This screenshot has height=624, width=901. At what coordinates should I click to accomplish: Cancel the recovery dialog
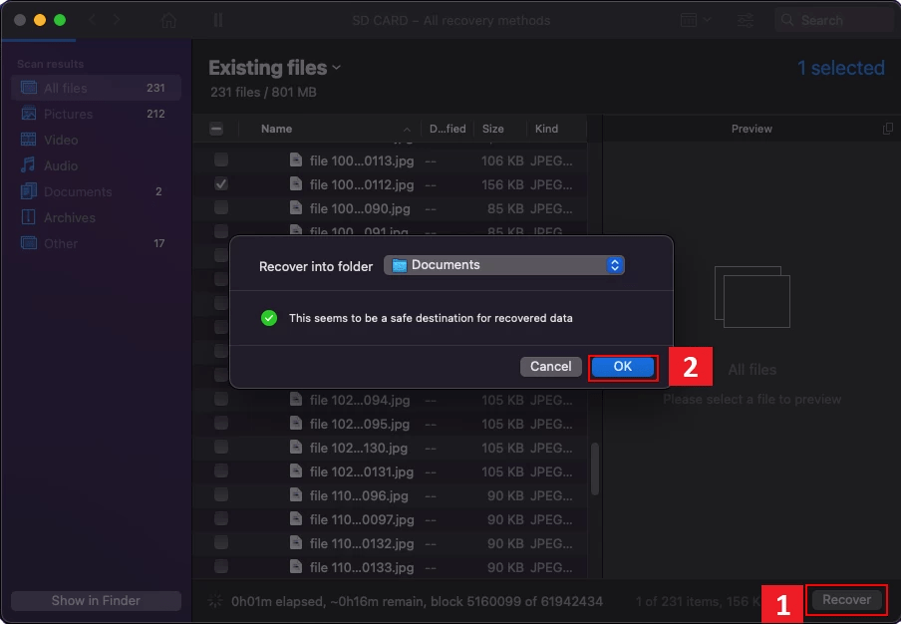click(550, 367)
